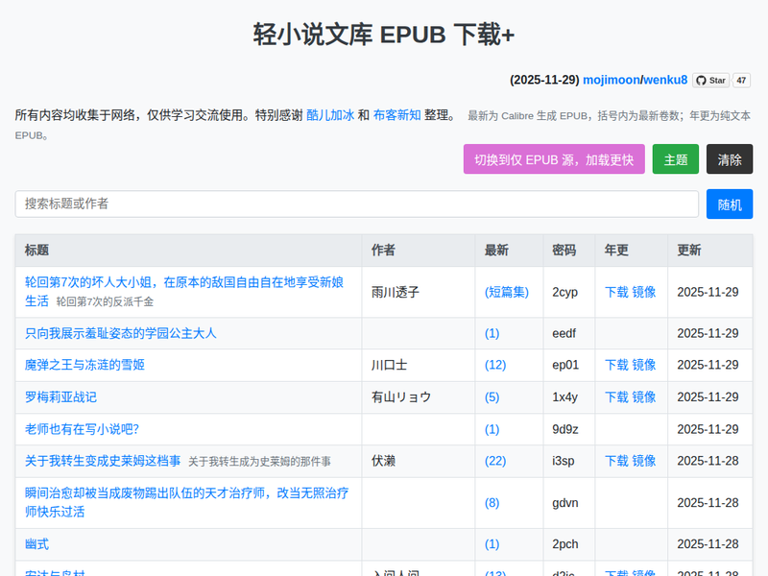Click 下载 for 罗梅莉亚战记 row
Viewport: 768px width, 576px height.
[x=616, y=397]
